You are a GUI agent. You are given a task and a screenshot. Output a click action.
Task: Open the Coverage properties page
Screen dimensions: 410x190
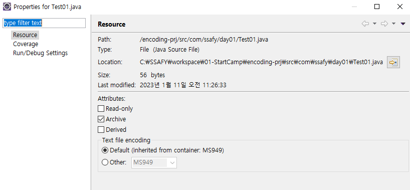pos(26,44)
